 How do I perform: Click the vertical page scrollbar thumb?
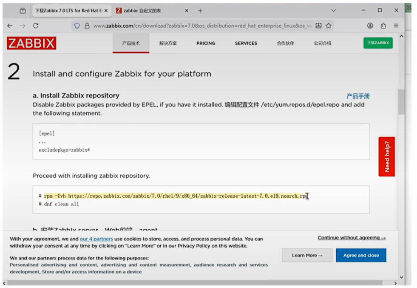(x=401, y=102)
